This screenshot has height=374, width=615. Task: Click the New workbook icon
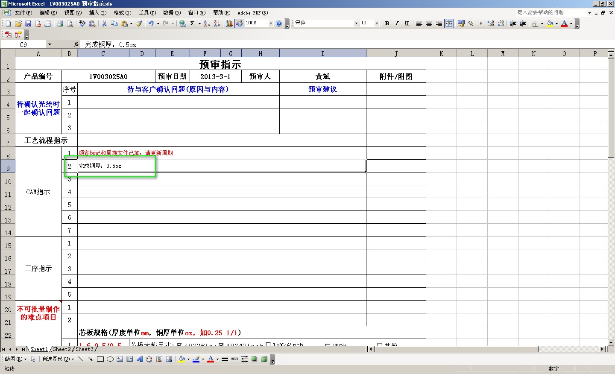8,23
